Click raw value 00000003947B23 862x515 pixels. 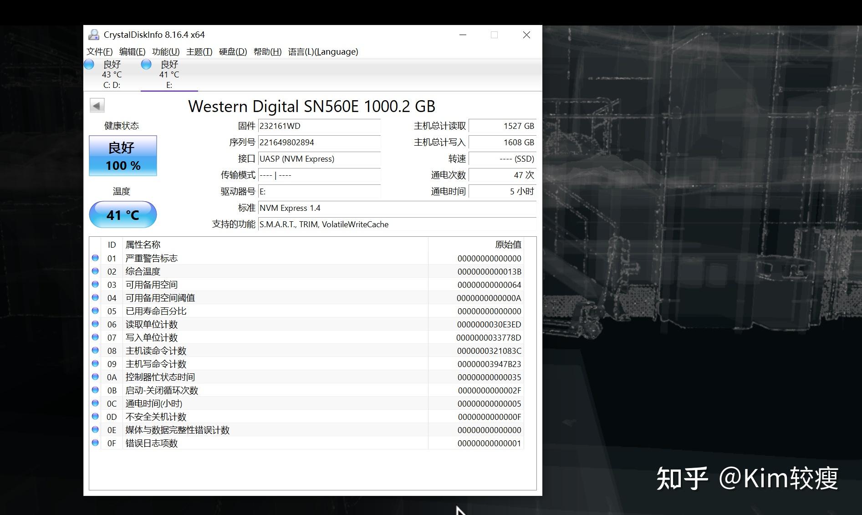point(490,364)
